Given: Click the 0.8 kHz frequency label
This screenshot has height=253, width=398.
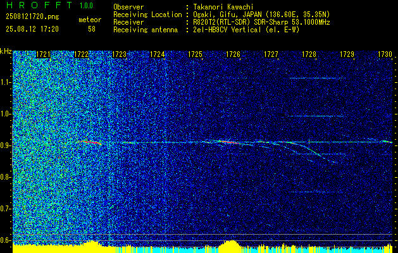Looking at the screenshot, I should [x=6, y=177].
